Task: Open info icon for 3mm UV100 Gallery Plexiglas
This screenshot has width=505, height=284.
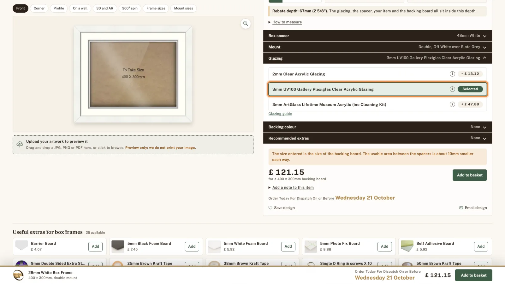Action: pos(452,89)
